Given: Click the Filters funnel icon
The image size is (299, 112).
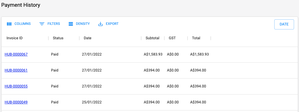Looking at the screenshot, I should click(x=42, y=24).
